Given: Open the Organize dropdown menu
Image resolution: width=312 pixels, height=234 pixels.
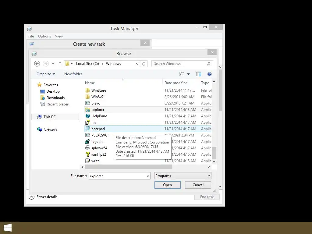Looking at the screenshot, I should click(46, 74).
